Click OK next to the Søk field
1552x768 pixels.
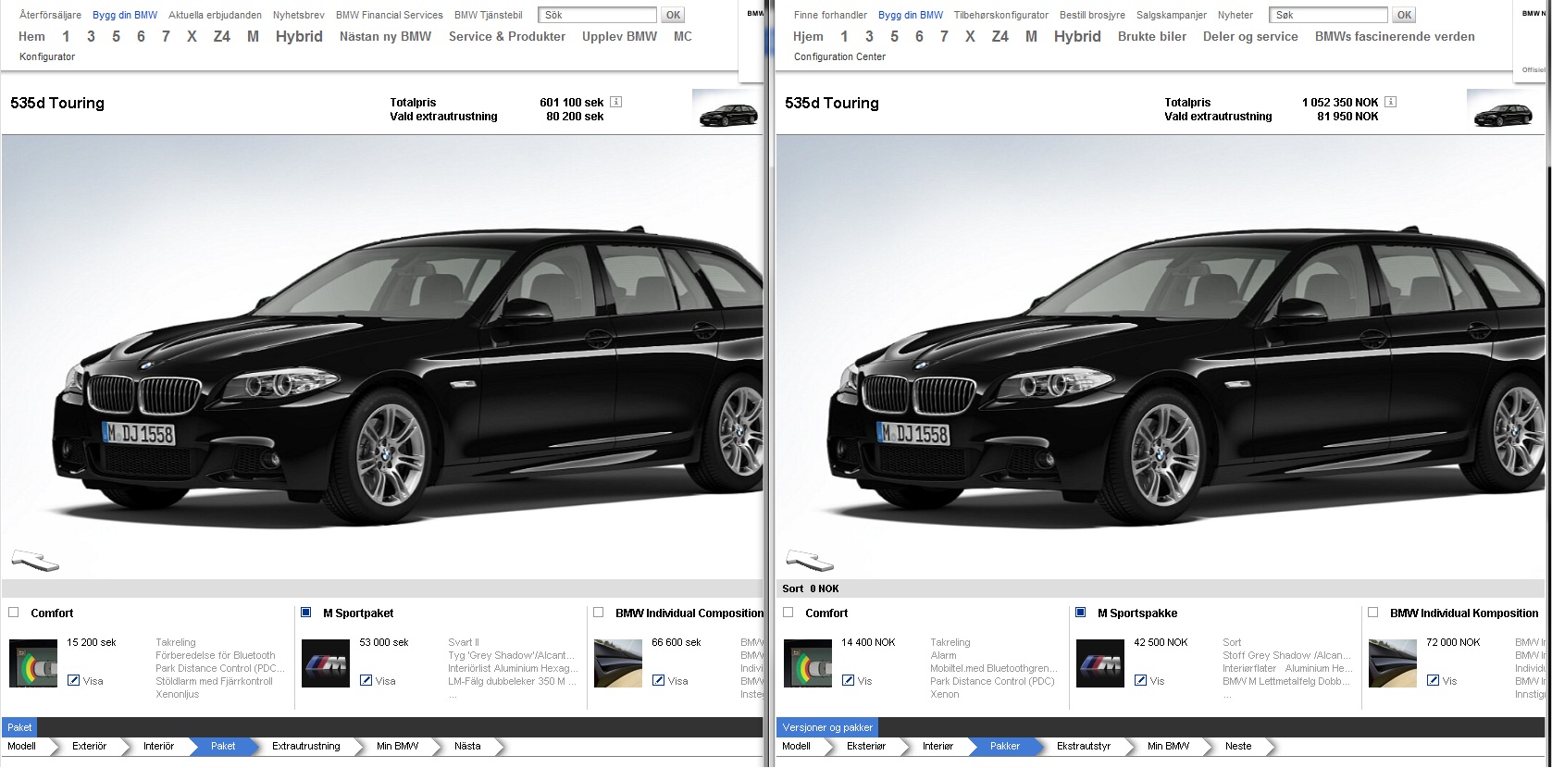[x=1405, y=15]
